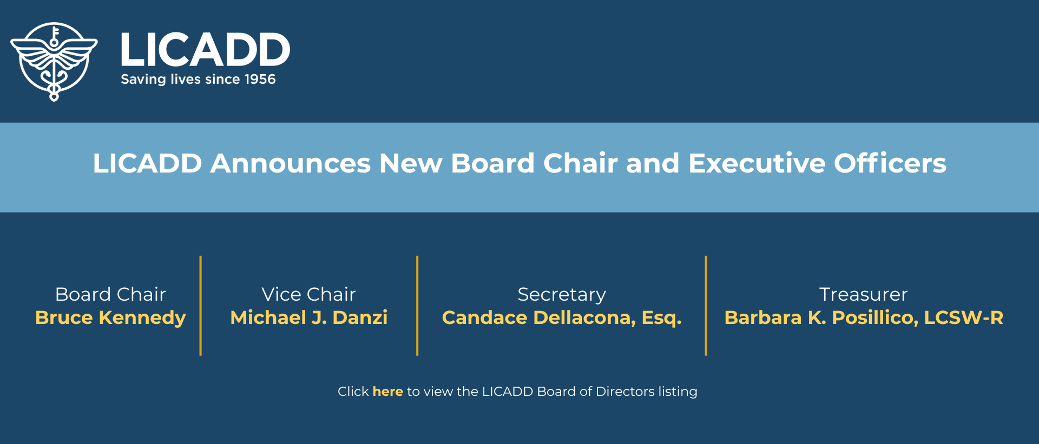
Task: Click the gold divider after Bruce Kennedy
Action: pyautogui.click(x=200, y=306)
